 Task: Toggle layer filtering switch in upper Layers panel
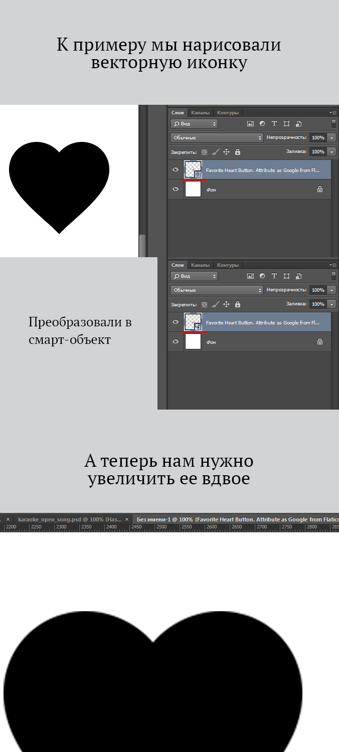click(x=333, y=123)
